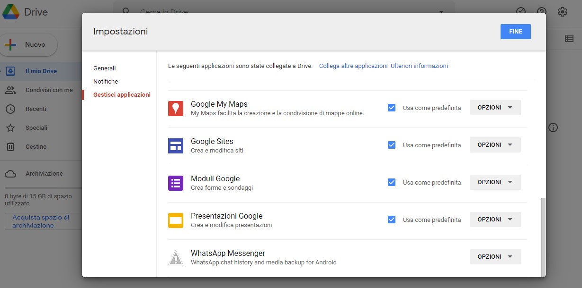Click the Moduli Google app name
Viewport: 582px width, 288px height.
tap(215, 179)
